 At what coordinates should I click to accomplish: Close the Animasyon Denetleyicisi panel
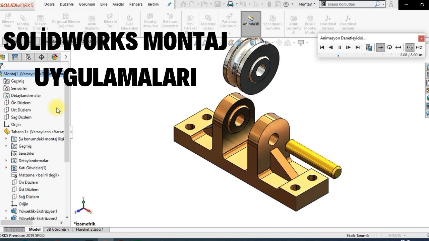tap(421, 38)
